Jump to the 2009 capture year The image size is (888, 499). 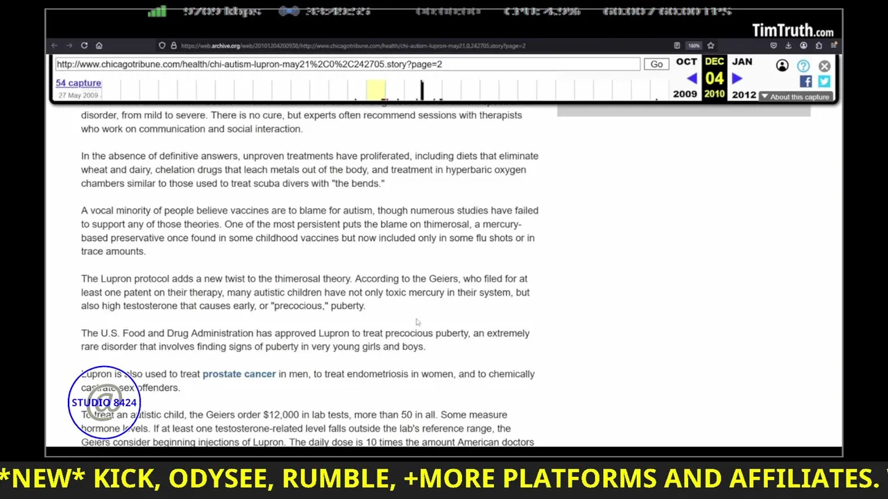click(x=685, y=94)
